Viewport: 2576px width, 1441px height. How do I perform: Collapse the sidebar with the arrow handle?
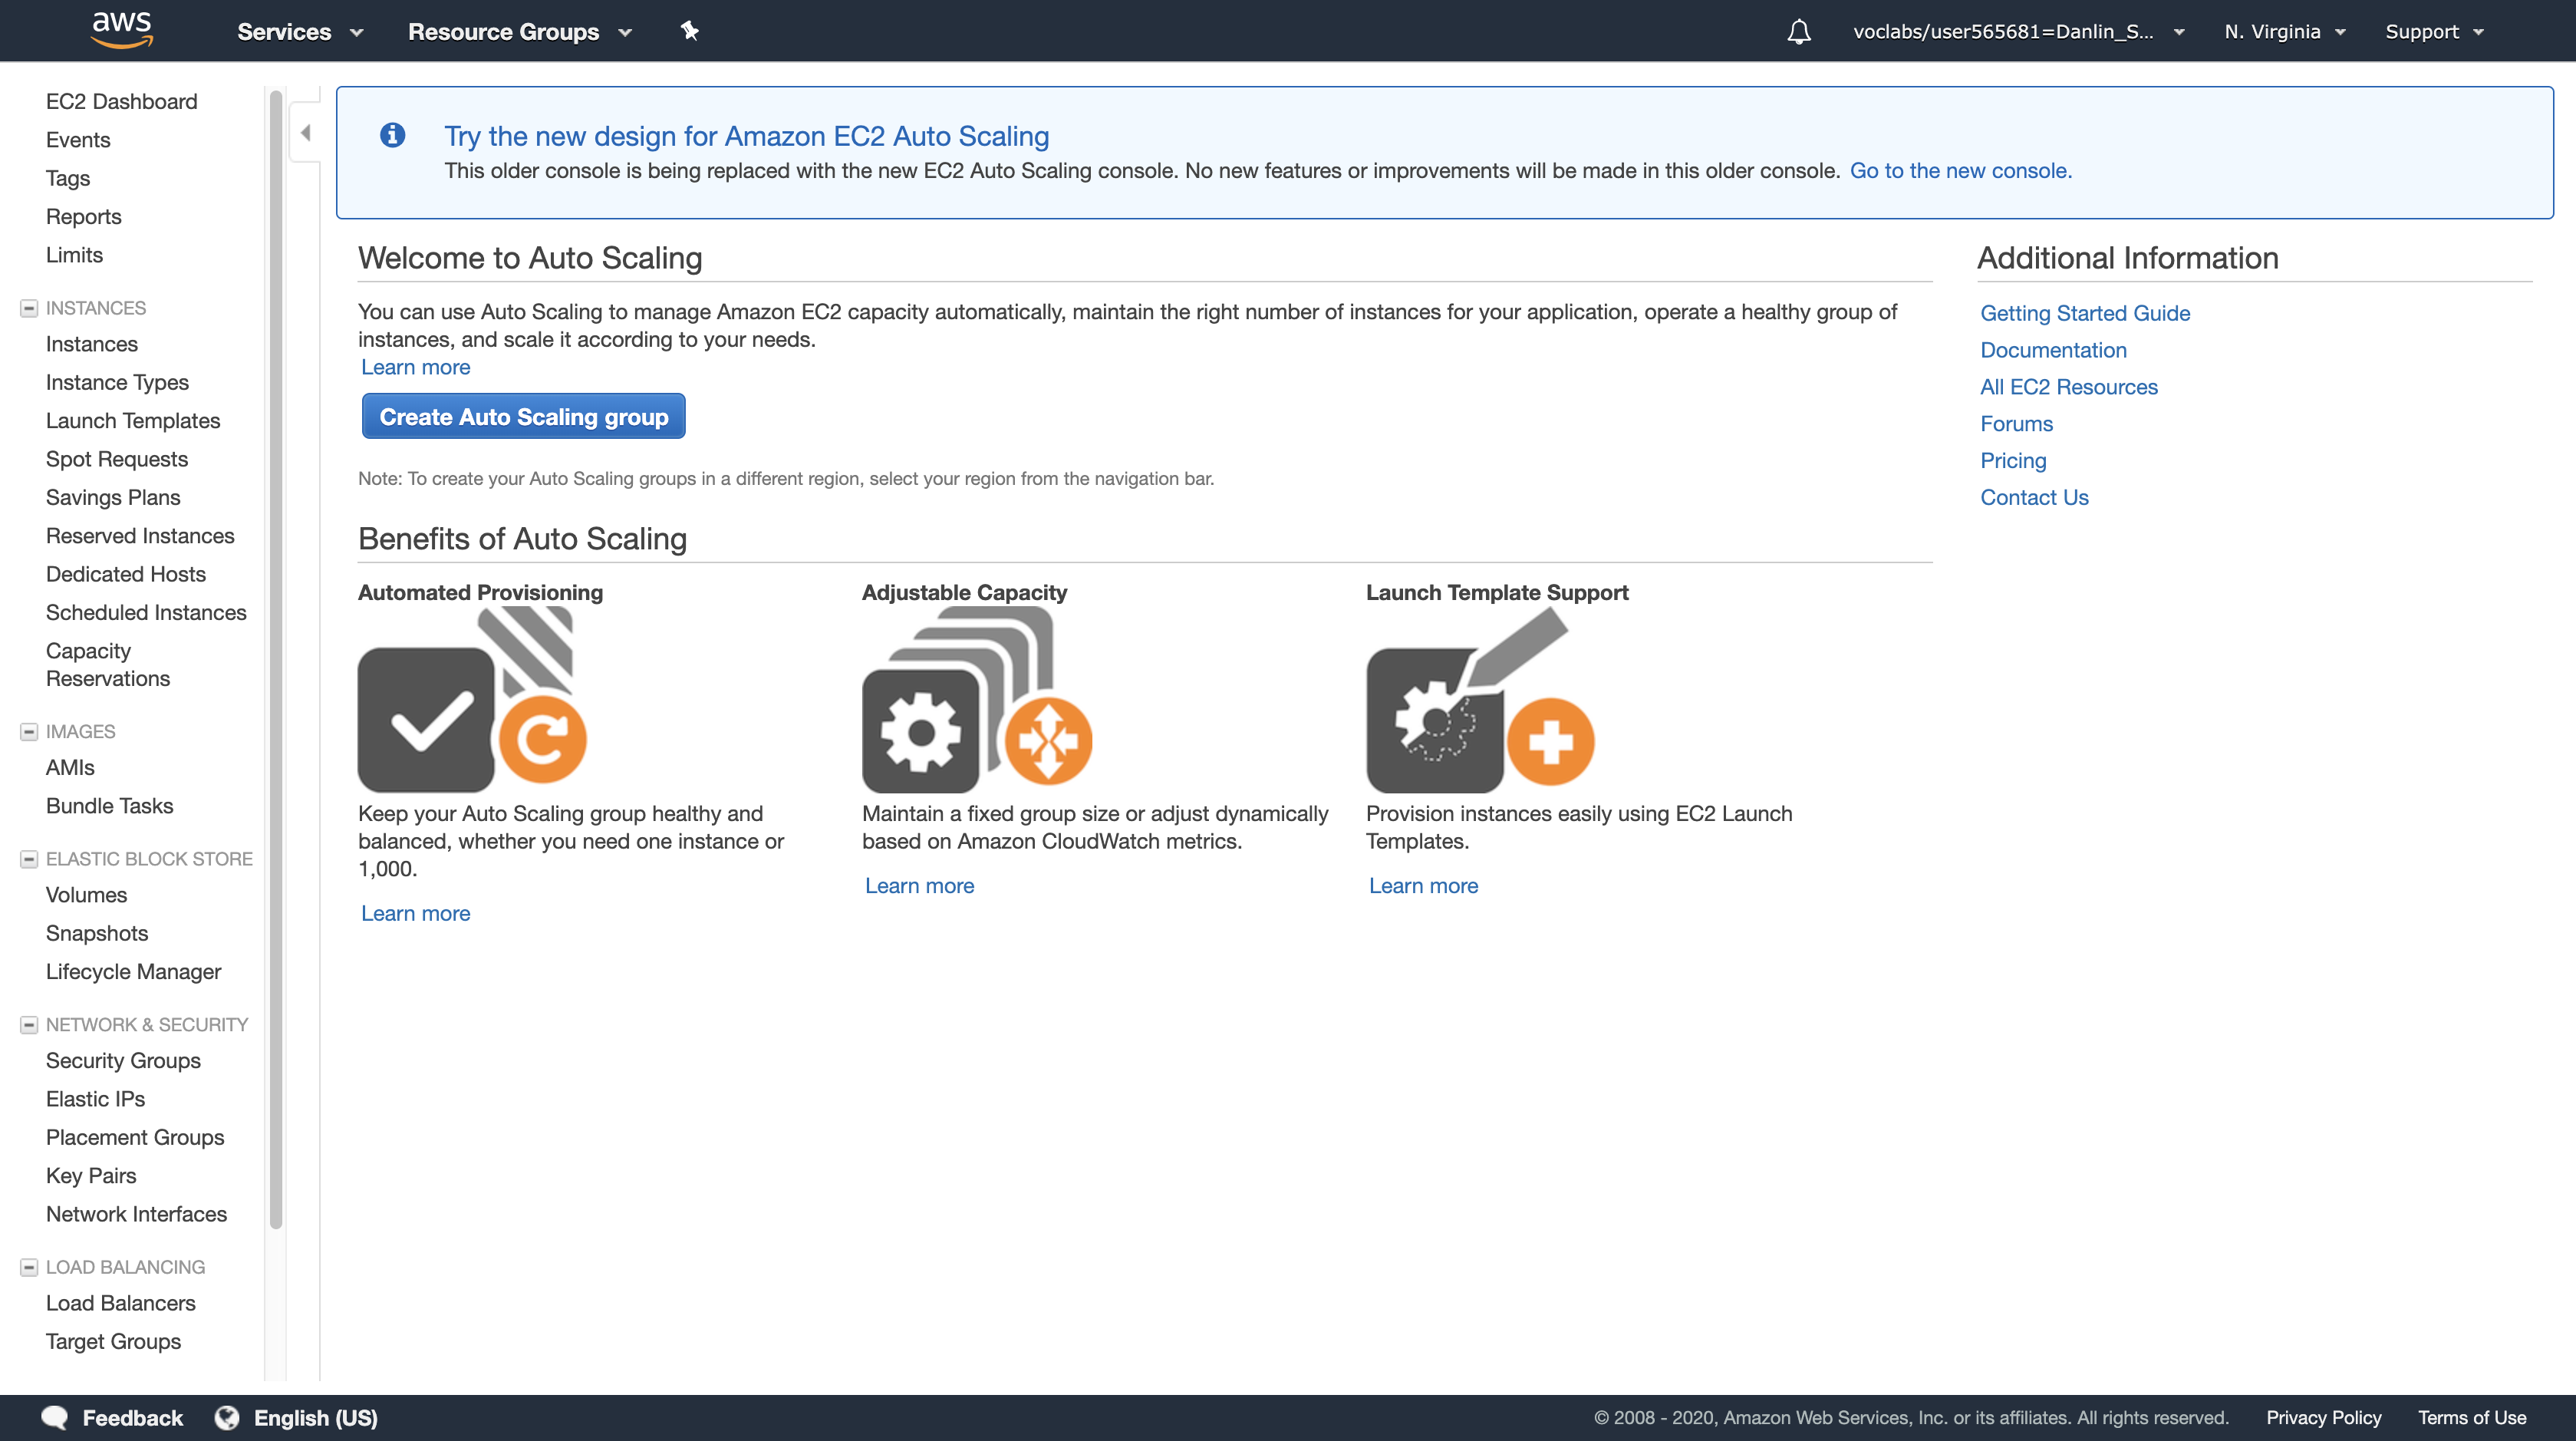(305, 132)
